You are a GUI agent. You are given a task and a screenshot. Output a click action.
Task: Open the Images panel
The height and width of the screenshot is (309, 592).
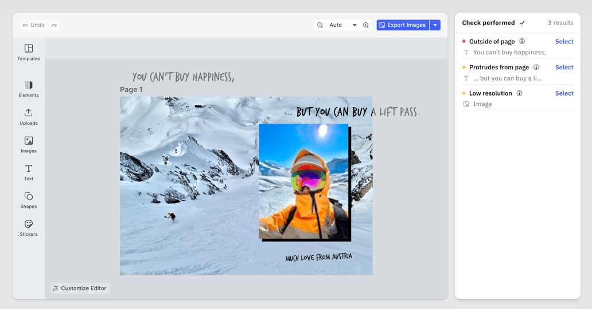[29, 145]
